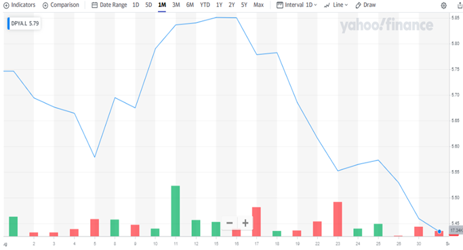Click the share chart icon
This screenshot has height=250, width=463.
pyautogui.click(x=460, y=5)
